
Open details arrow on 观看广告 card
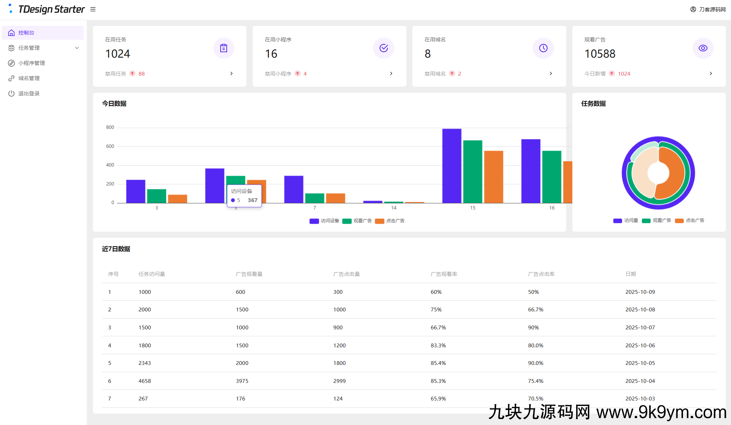coord(711,74)
